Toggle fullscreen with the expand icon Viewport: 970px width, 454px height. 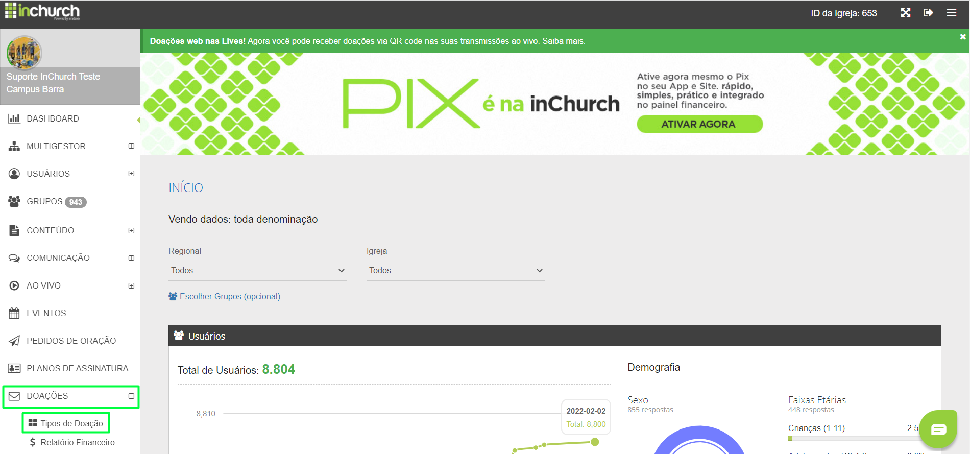(905, 13)
